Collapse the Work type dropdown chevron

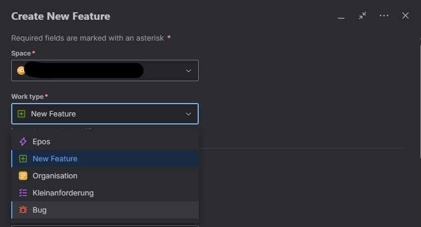189,114
